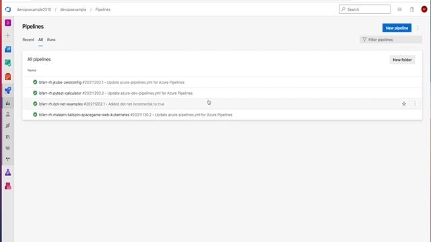Screen dimensions: 431x242
Task: Click the 'All pipelines' heading
Action: [39, 59]
